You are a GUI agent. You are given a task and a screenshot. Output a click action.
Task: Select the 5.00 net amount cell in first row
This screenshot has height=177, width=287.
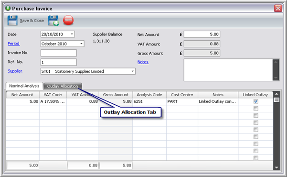tap(22, 101)
